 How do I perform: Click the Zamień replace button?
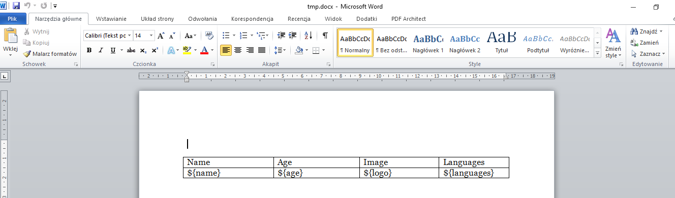[645, 43]
